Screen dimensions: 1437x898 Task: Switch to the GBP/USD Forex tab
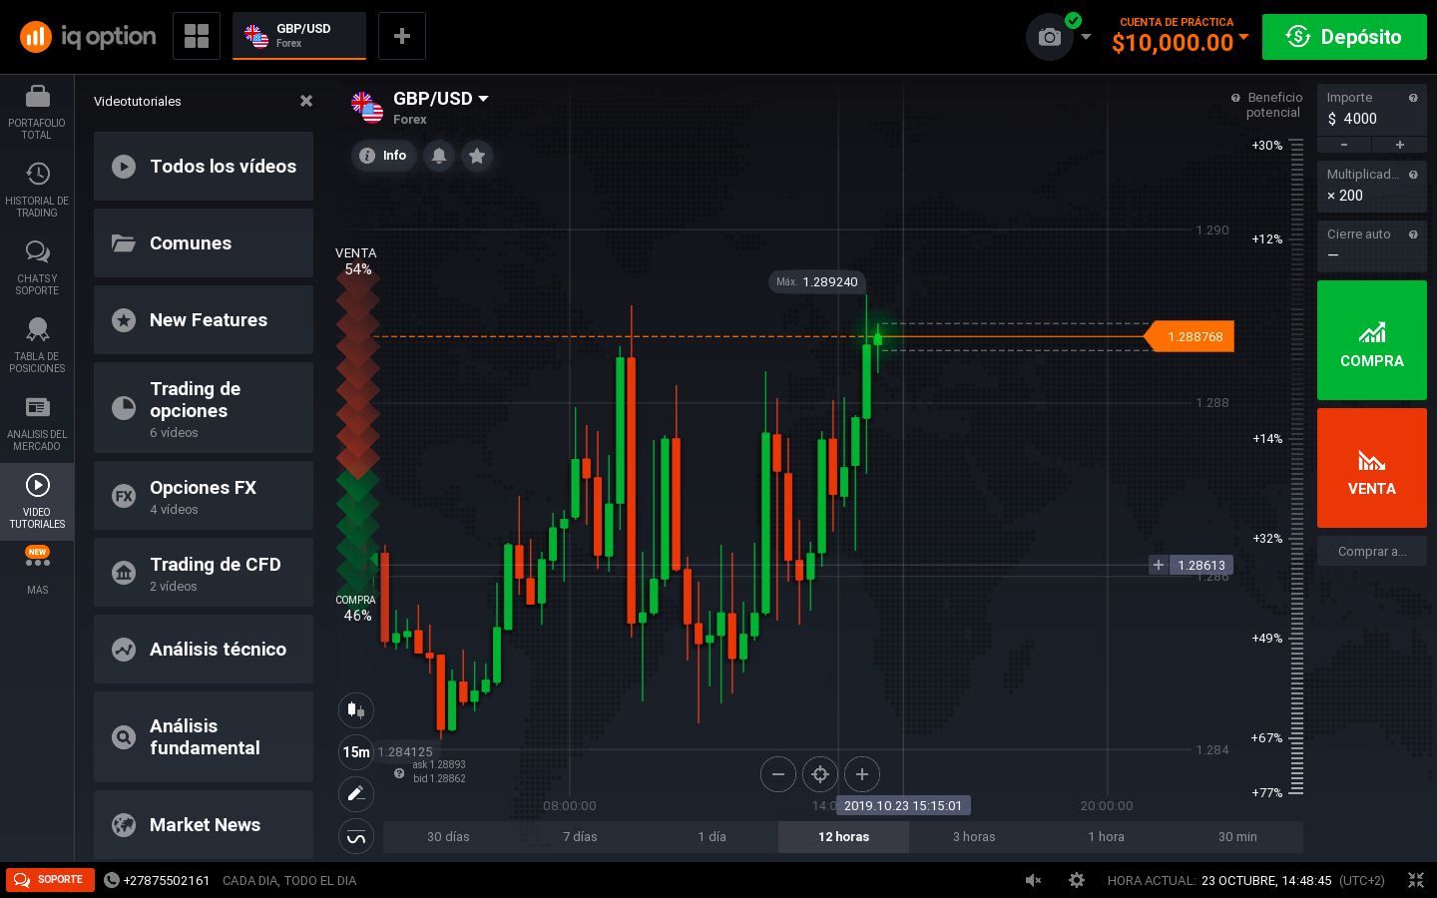(x=299, y=36)
